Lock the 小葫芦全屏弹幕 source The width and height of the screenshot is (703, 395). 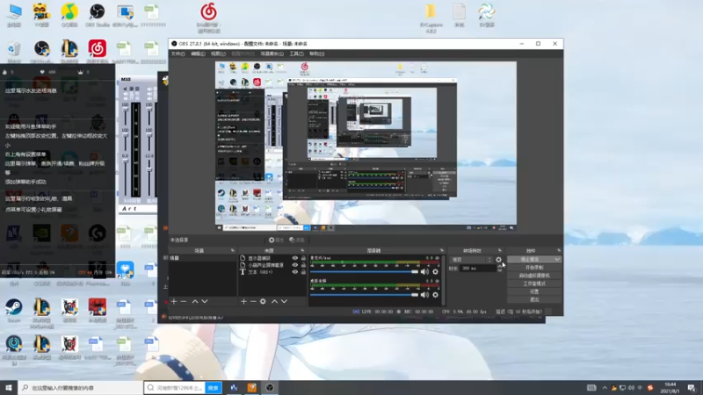(x=303, y=265)
